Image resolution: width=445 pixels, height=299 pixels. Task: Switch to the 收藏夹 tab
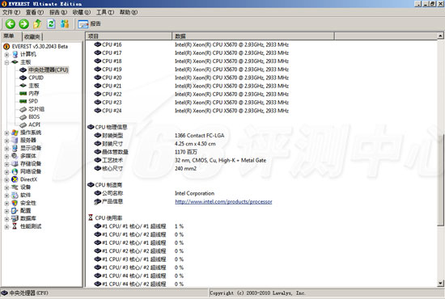[32, 37]
